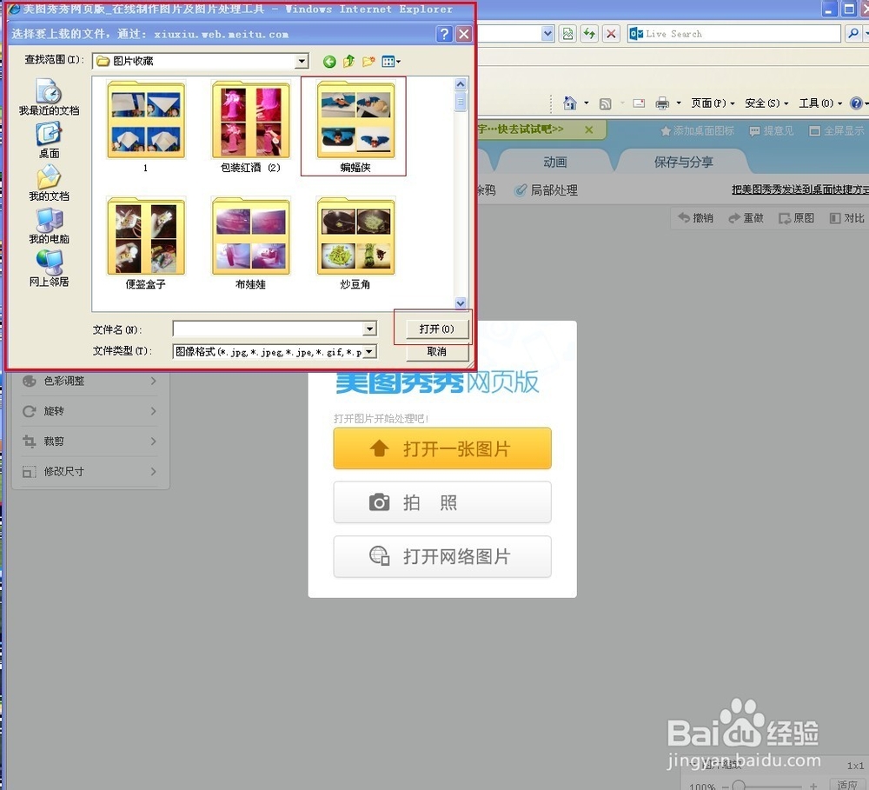Expand the 查找范围 folder dropdown
This screenshot has width=869, height=790.
coord(302,61)
